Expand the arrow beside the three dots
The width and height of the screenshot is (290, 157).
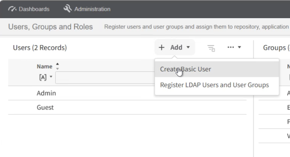[239, 47]
